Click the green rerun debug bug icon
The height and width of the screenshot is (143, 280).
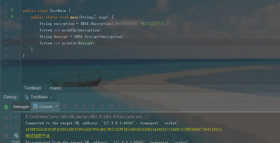pos(6,107)
